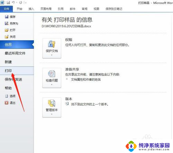This screenshot has height=153, width=173.
Task: Choose 打开 in the file menu
Action: (12, 30)
